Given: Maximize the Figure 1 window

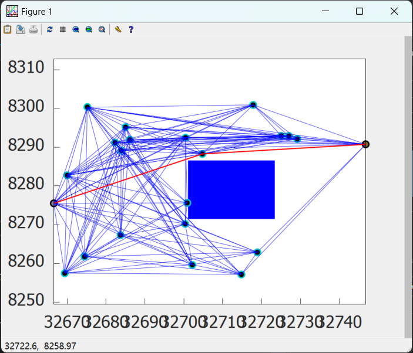Looking at the screenshot, I should 360,11.
